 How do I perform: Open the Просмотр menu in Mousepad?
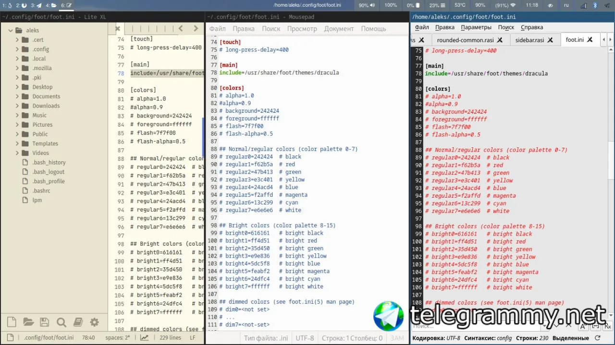pos(302,28)
